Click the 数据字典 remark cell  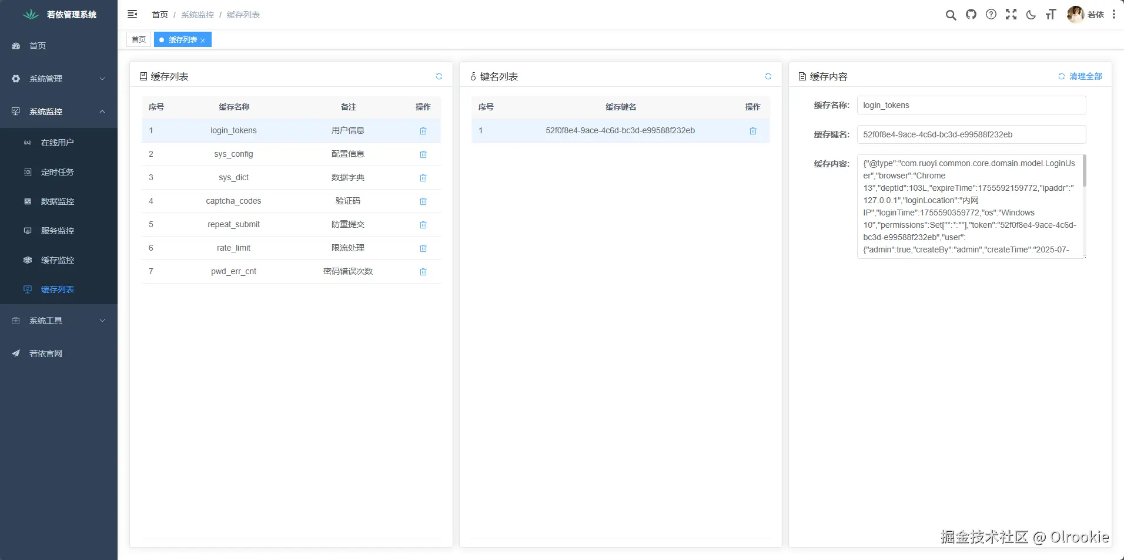coord(348,177)
